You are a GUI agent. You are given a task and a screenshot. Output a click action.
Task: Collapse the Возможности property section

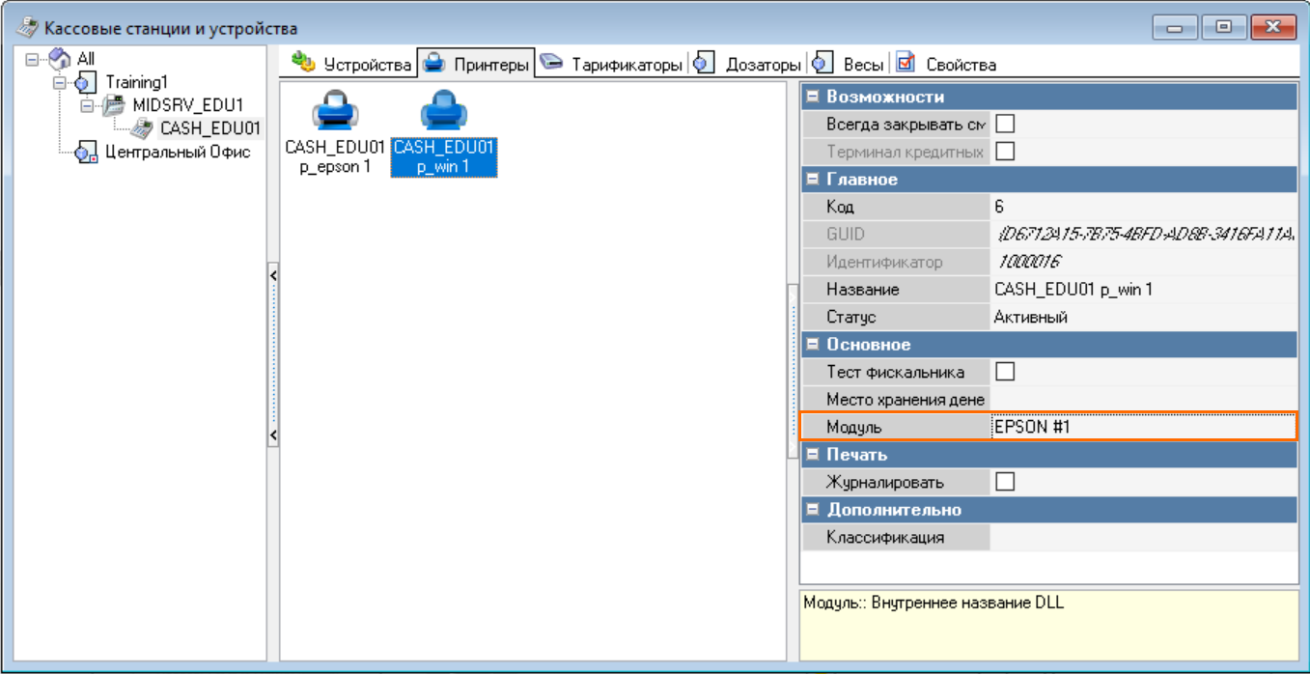click(x=812, y=97)
